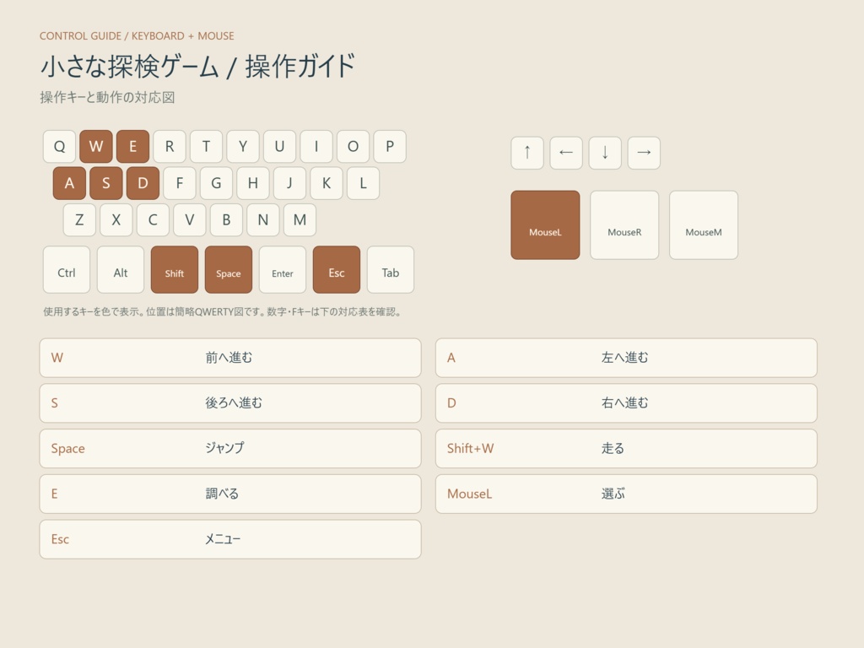The height and width of the screenshot is (648, 864).
Task: Click the M key
Action: click(300, 220)
